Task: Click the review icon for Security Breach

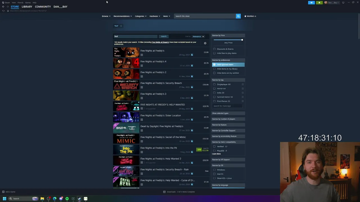Action: coord(192,87)
